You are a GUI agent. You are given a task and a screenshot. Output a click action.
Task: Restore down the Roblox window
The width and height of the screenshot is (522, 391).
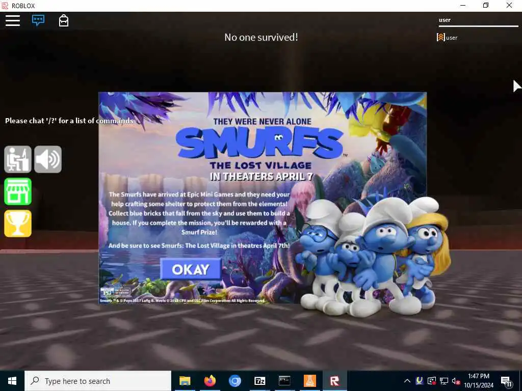[x=486, y=5]
